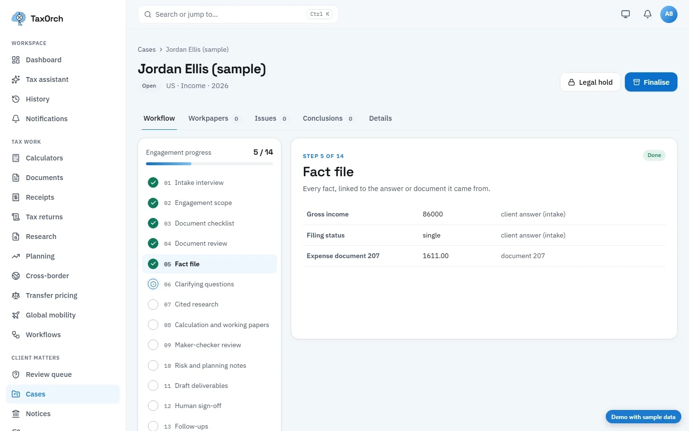This screenshot has width=689, height=431.
Task: Click the 'document 207' source text
Action: 522,256
